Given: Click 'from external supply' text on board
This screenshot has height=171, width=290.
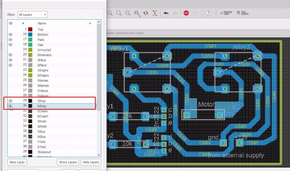Looking at the screenshot, I should (x=236, y=155).
